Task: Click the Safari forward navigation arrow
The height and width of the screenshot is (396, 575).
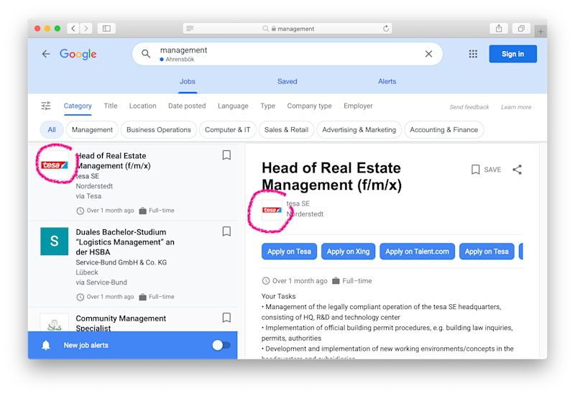Action: pyautogui.click(x=86, y=29)
